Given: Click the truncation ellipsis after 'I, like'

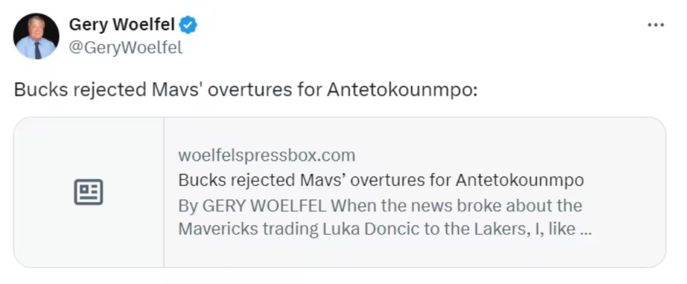Looking at the screenshot, I should coord(585,229).
